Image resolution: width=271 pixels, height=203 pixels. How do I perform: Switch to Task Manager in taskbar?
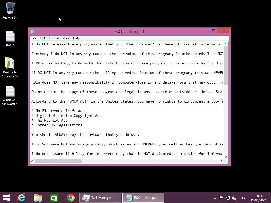(x=100, y=198)
